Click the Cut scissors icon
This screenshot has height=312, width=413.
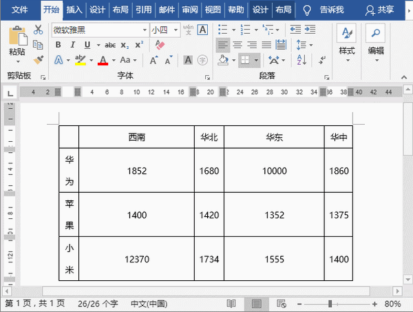click(39, 30)
